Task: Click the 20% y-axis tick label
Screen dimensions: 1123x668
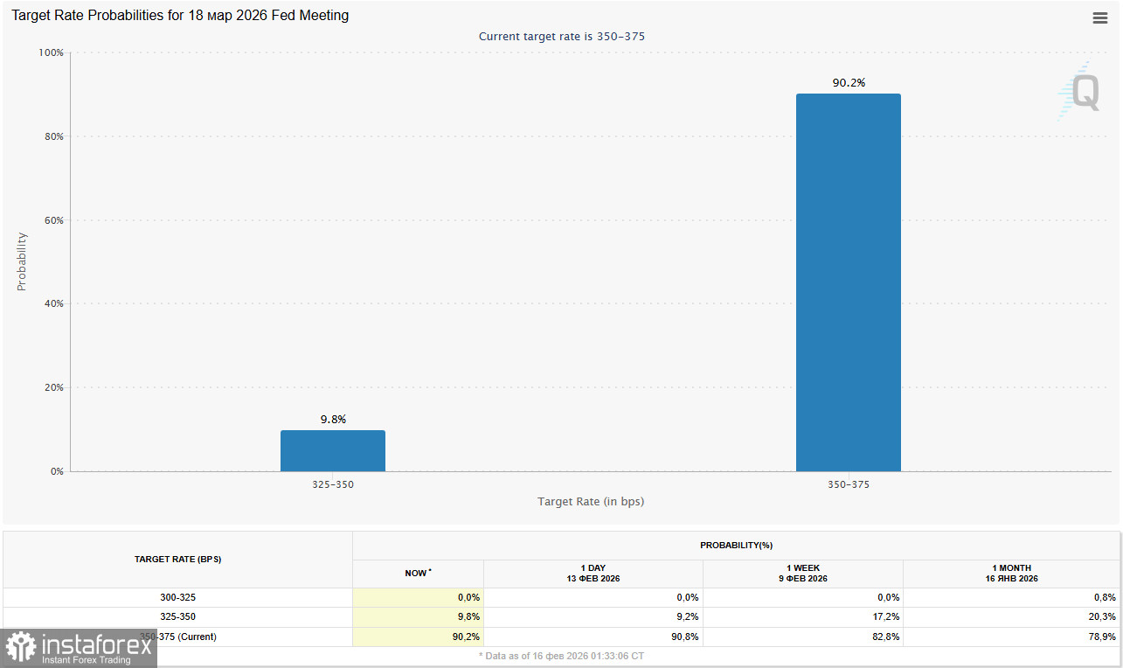Action: [x=54, y=387]
